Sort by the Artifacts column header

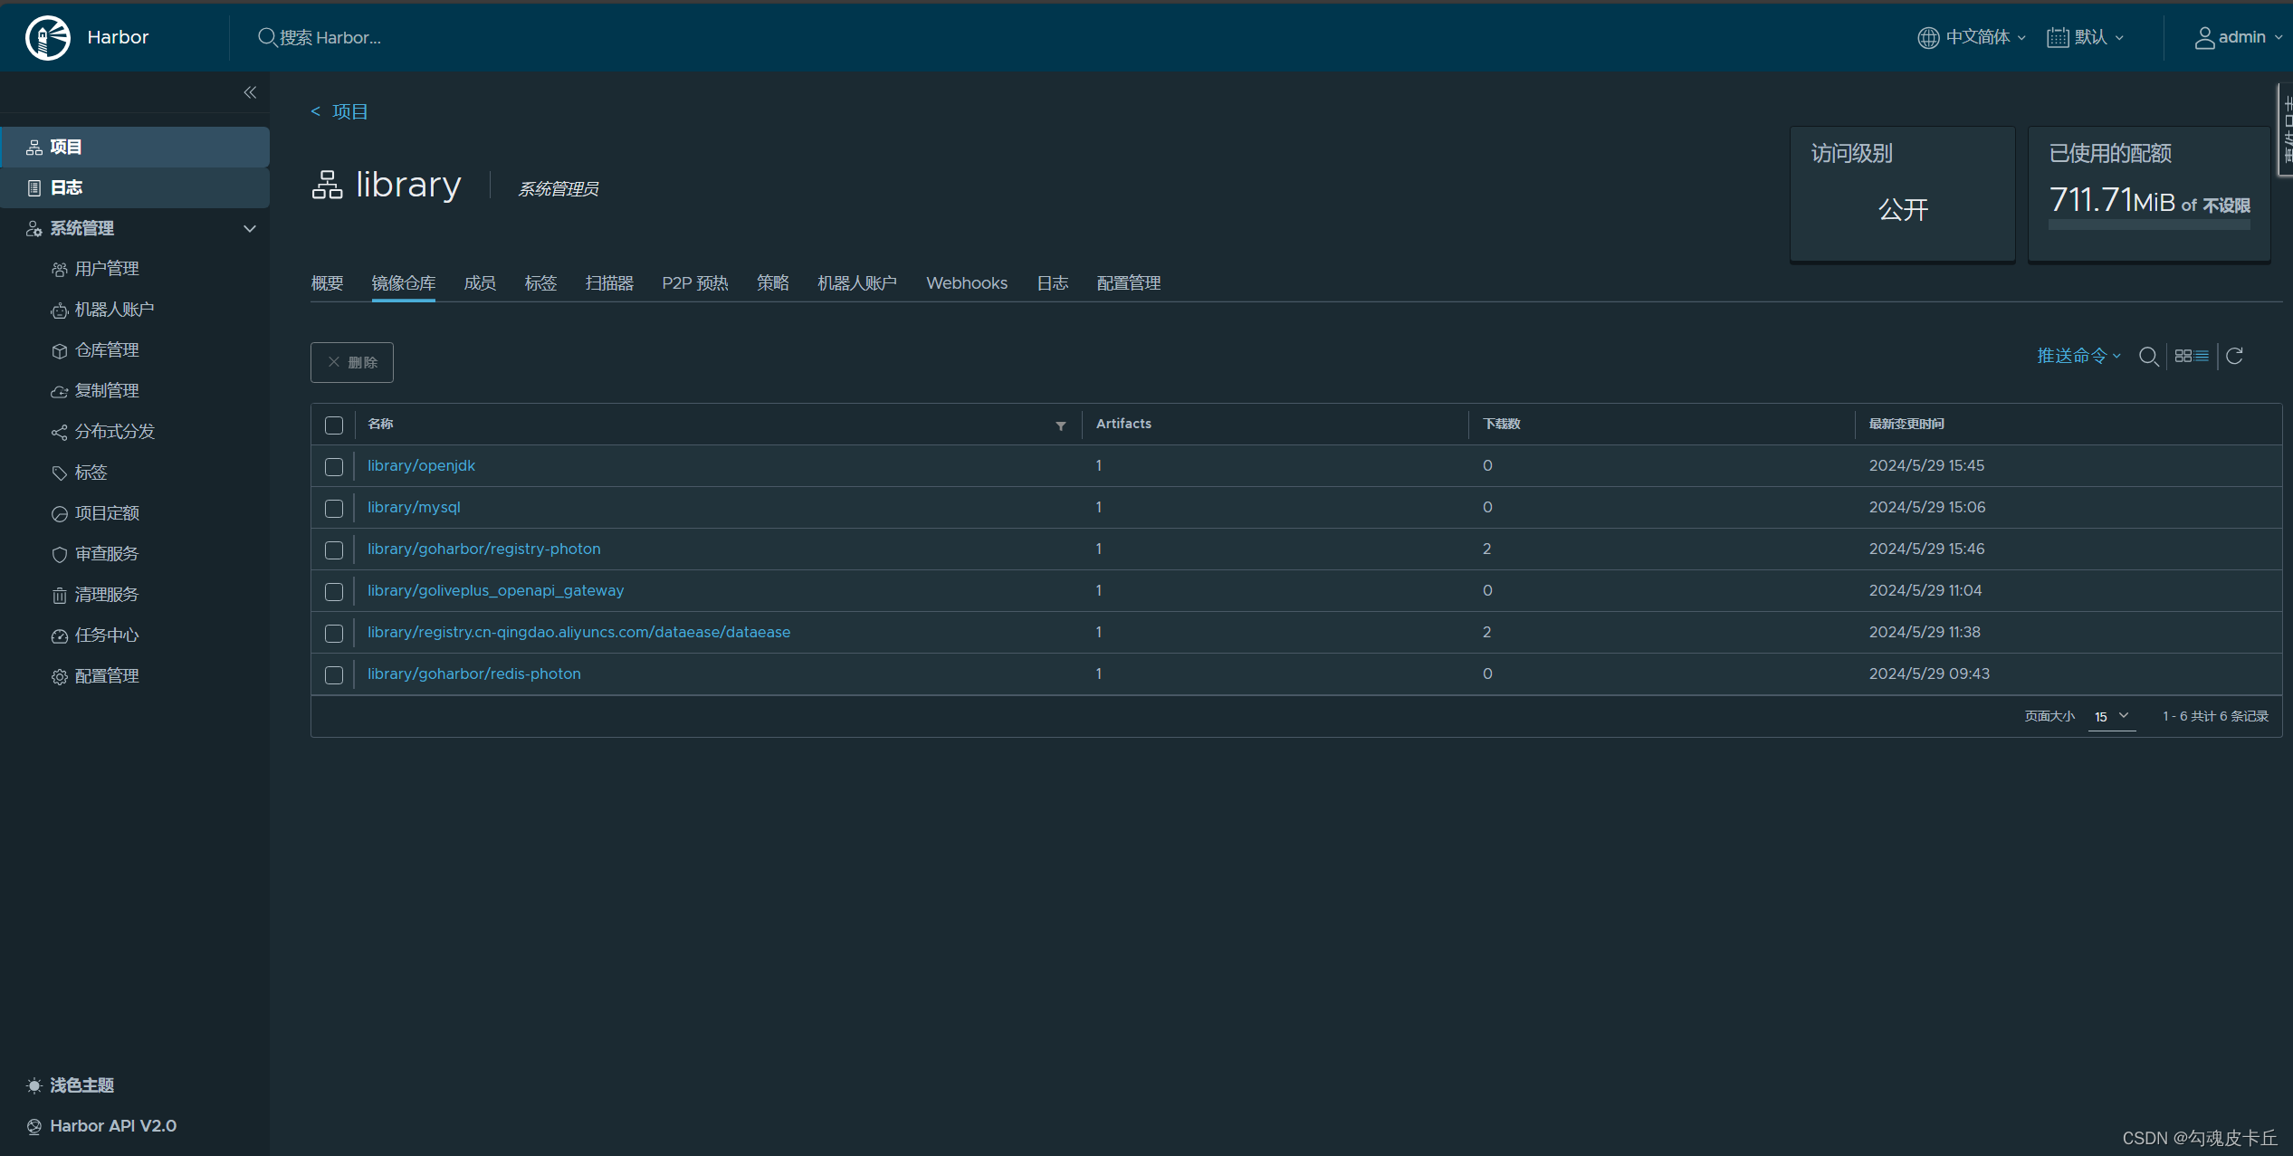coord(1123,424)
